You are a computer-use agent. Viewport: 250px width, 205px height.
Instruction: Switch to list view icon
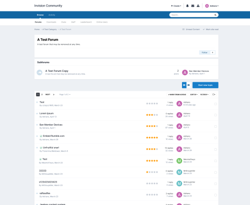[x=184, y=85]
